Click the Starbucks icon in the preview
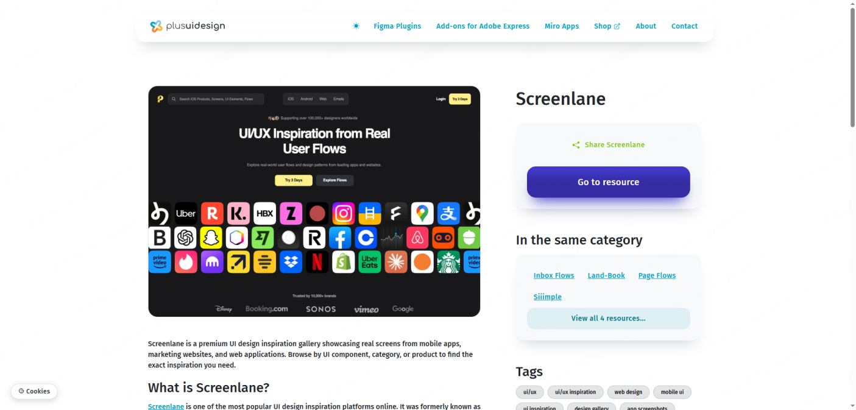The width and height of the screenshot is (856, 410). [448, 262]
